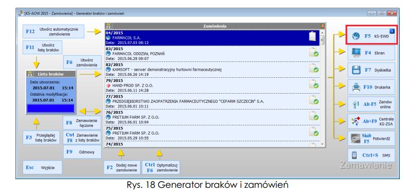Select order 82/2015 KAMSOFT row
408x196 pixels.
212,70
